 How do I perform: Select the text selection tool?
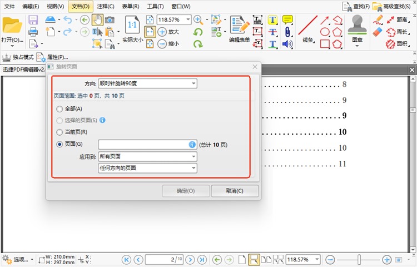point(97,32)
